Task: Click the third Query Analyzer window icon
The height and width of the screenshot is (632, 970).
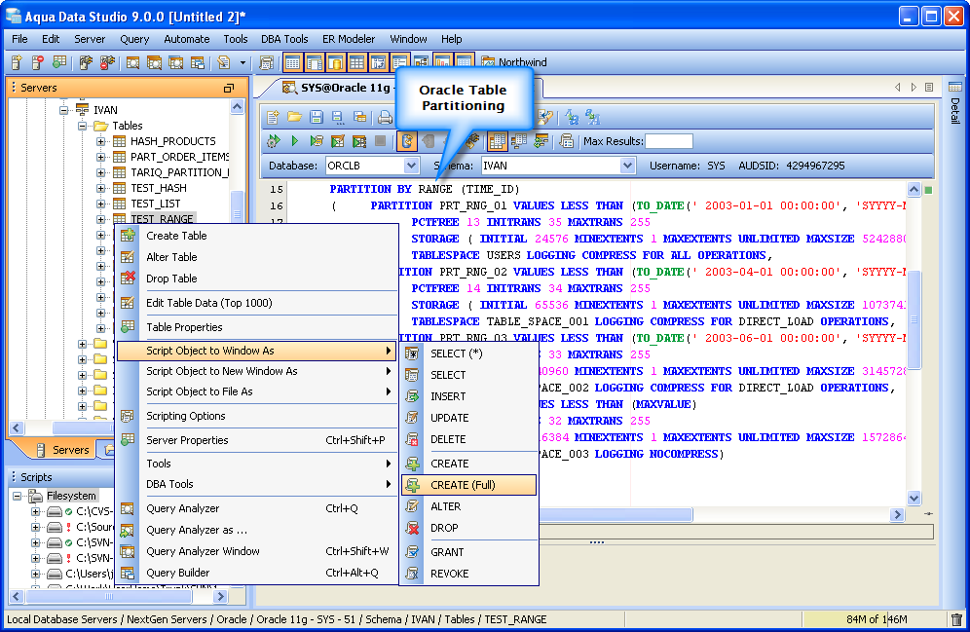Action: 175,62
